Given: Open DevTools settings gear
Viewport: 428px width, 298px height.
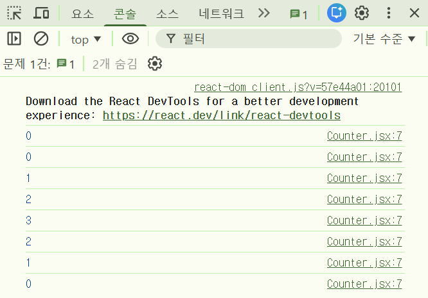Looking at the screenshot, I should pos(362,13).
